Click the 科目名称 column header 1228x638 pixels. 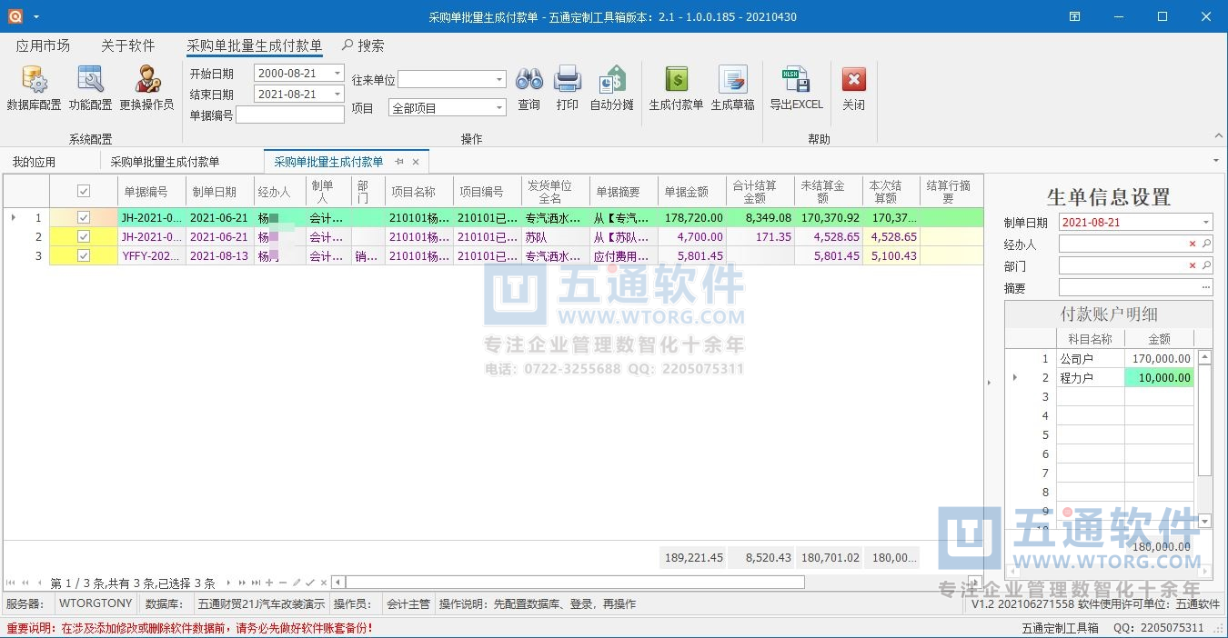point(1090,339)
